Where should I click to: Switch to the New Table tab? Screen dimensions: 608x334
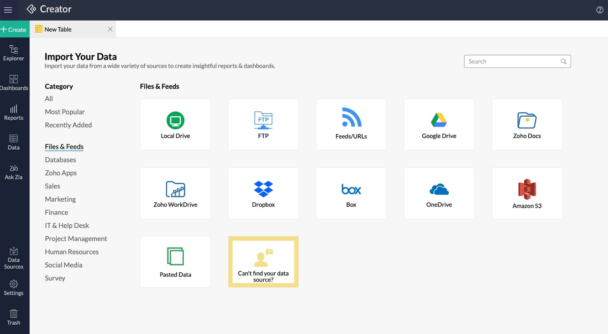click(58, 29)
